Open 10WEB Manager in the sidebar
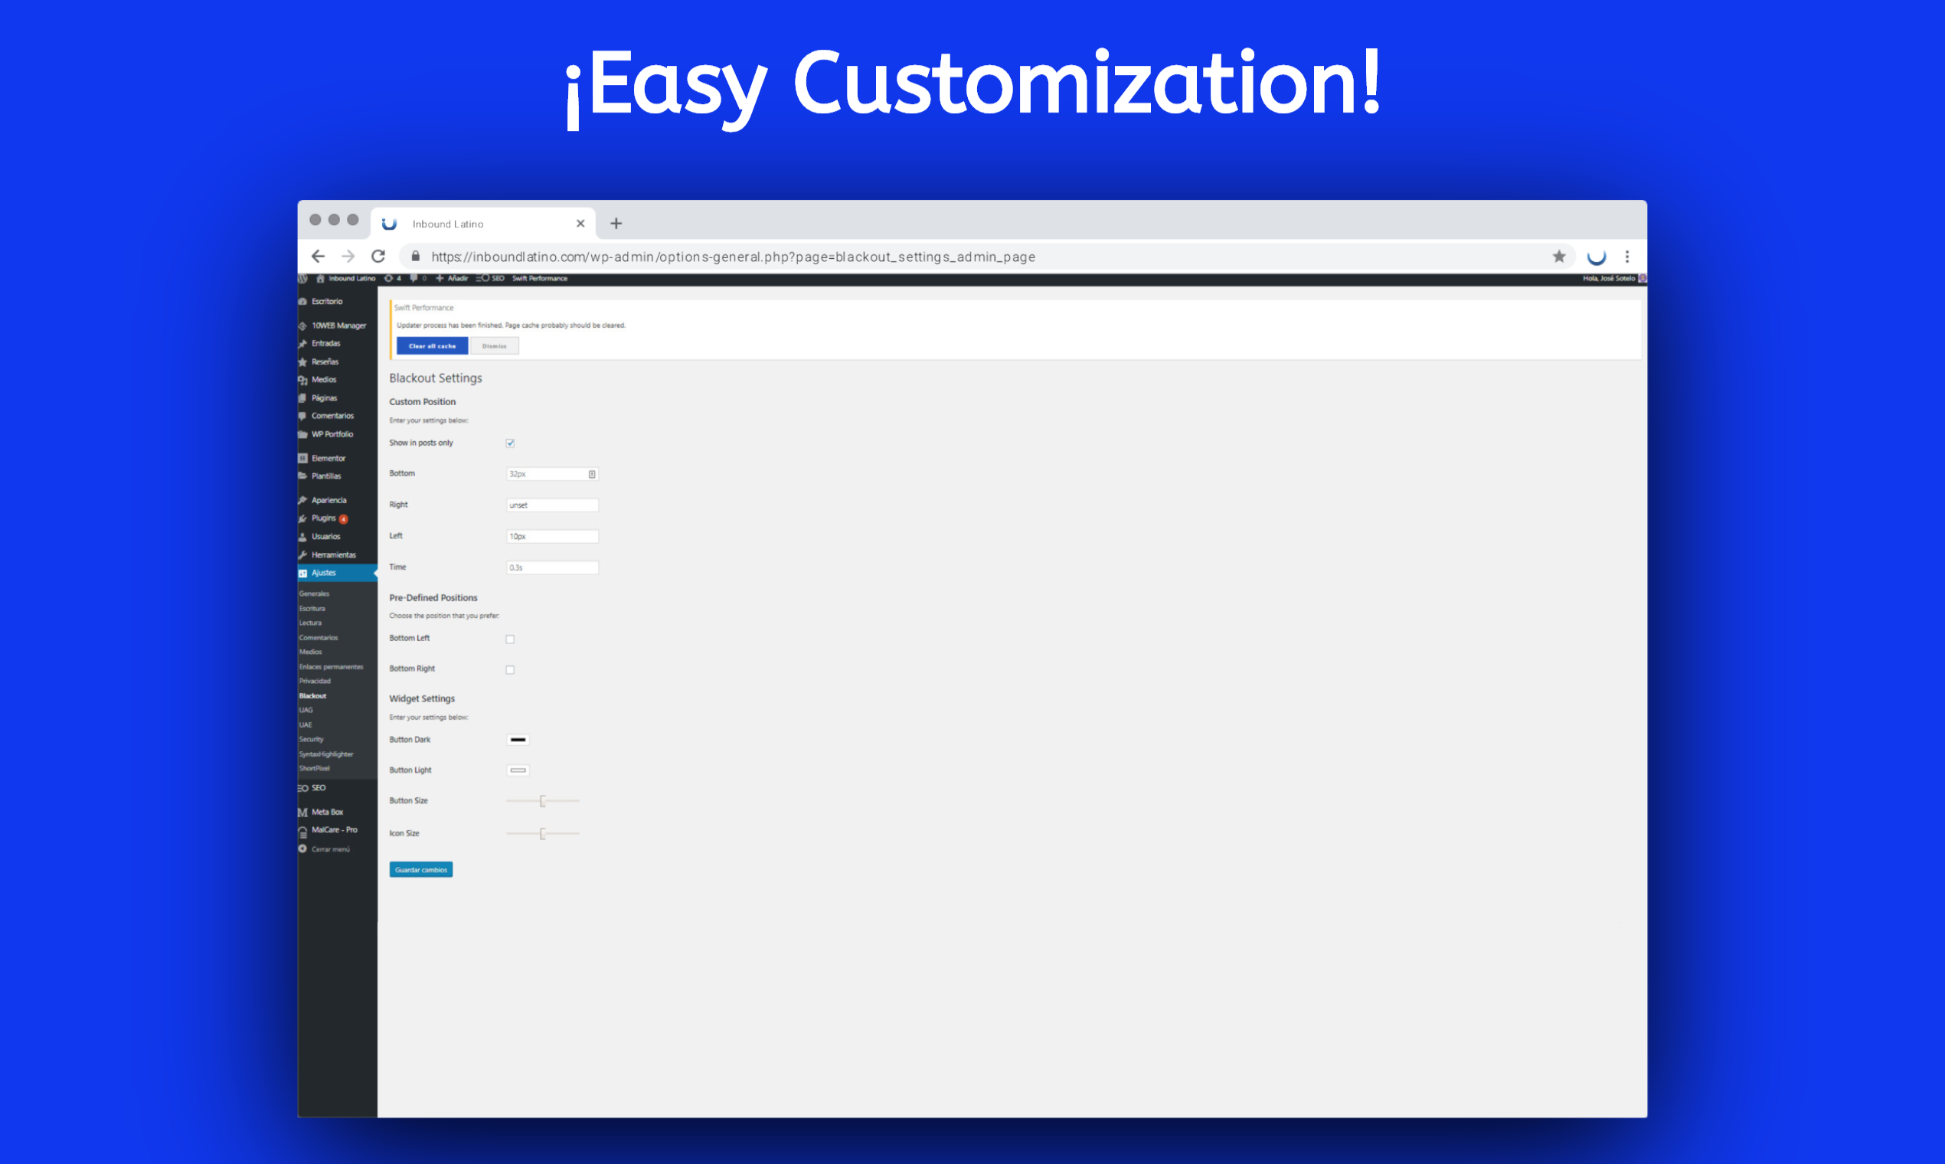 [337, 325]
